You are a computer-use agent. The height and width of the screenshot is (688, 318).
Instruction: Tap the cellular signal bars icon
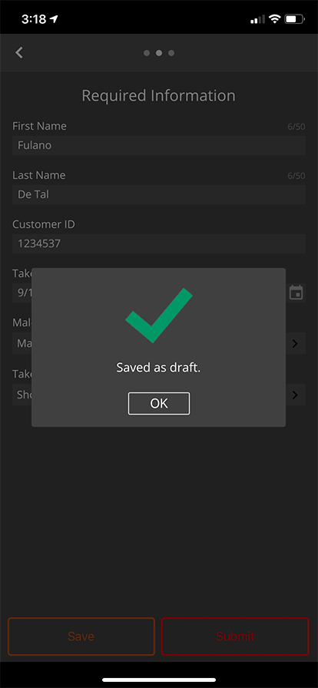[258, 19]
